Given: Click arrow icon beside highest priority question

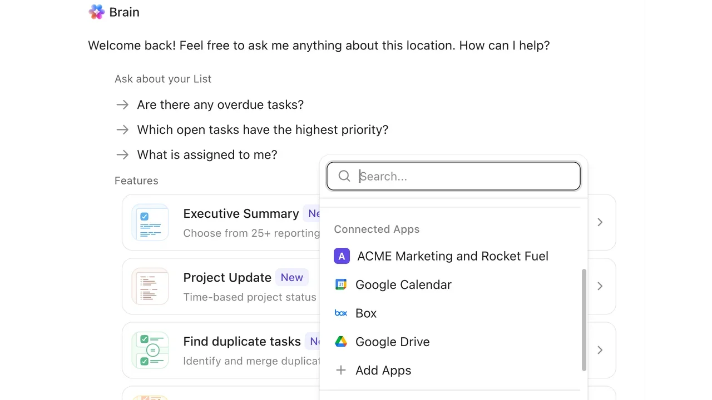Looking at the screenshot, I should tap(122, 129).
